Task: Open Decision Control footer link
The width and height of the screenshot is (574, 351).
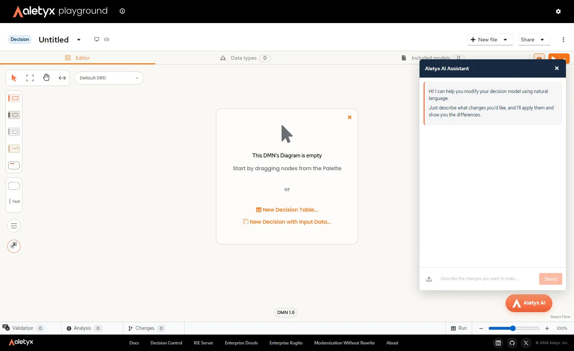Action: [166, 343]
